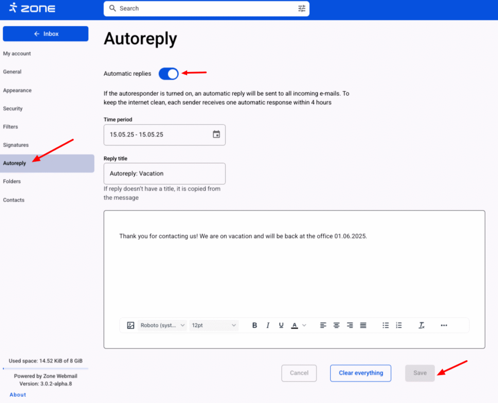Click the Reply title input field
This screenshot has height=403, width=498.
click(164, 174)
